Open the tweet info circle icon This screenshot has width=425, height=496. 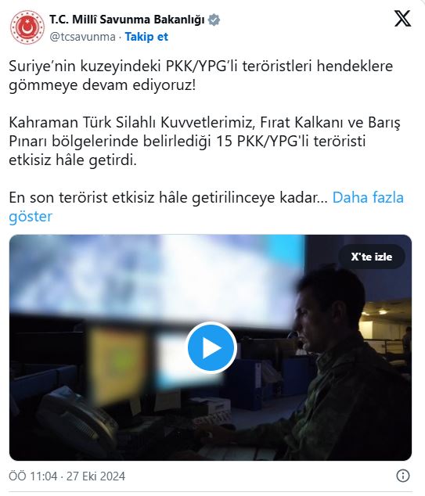point(403,476)
